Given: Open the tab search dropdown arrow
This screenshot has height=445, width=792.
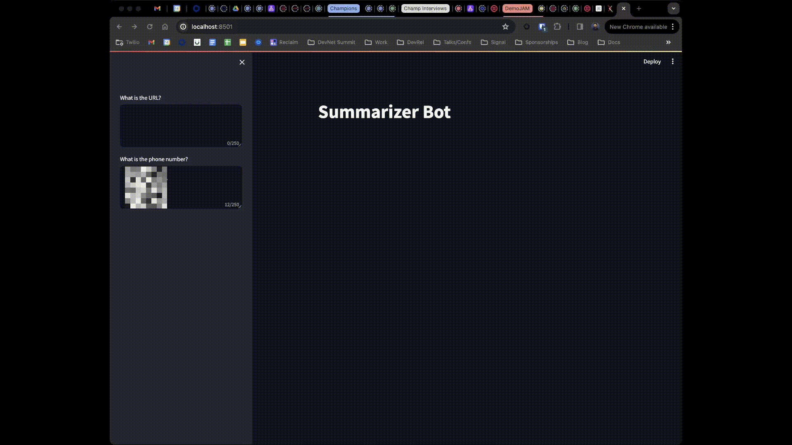Looking at the screenshot, I should pos(673,8).
